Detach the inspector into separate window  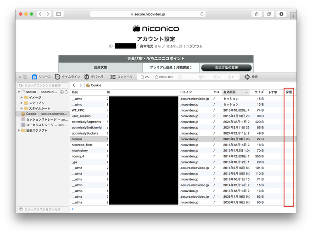[x=25, y=77]
